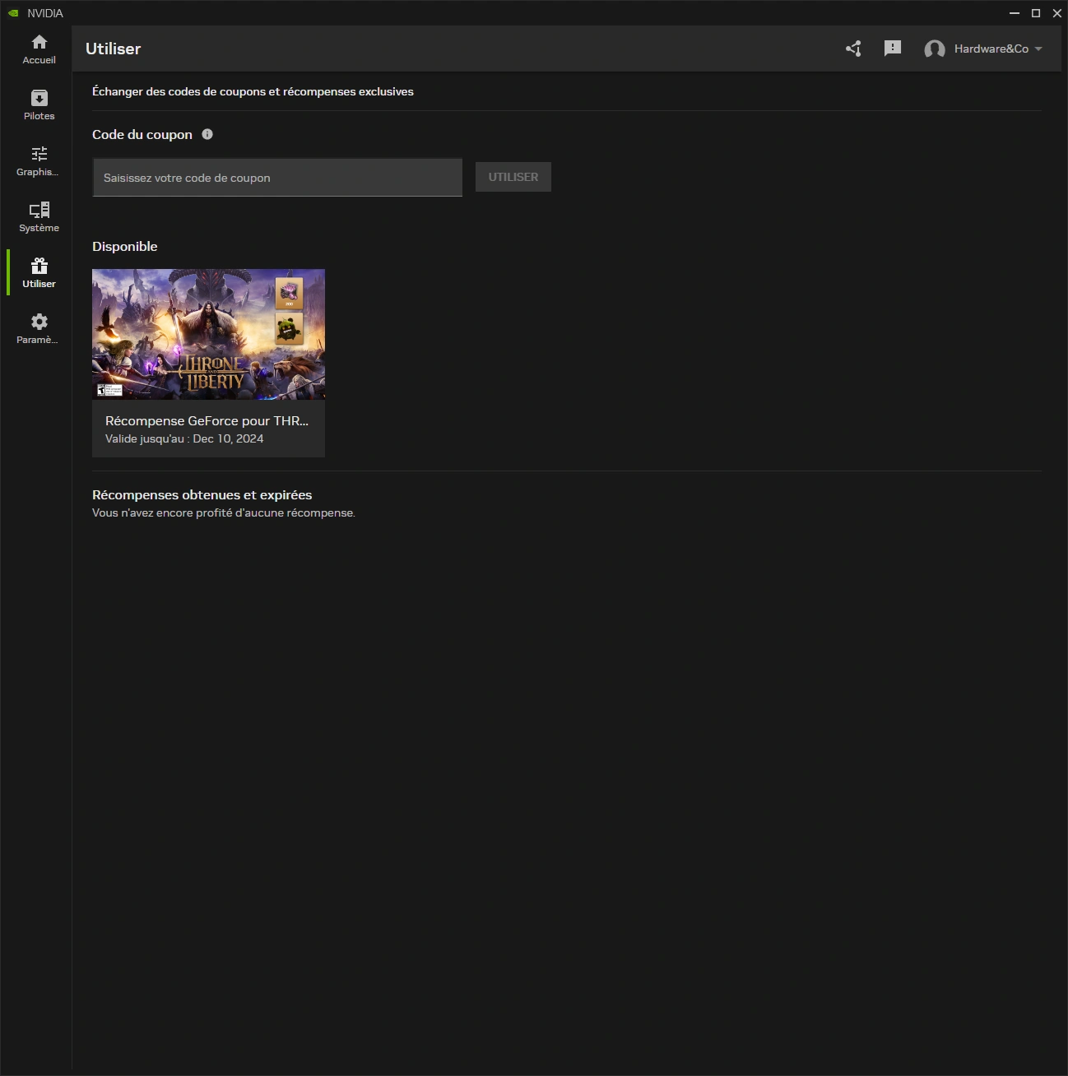Click "Vous n'avez encore profité" message

point(224,512)
